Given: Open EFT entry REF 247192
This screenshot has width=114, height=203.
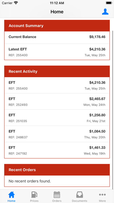Looking at the screenshot, I should [x=57, y=150].
